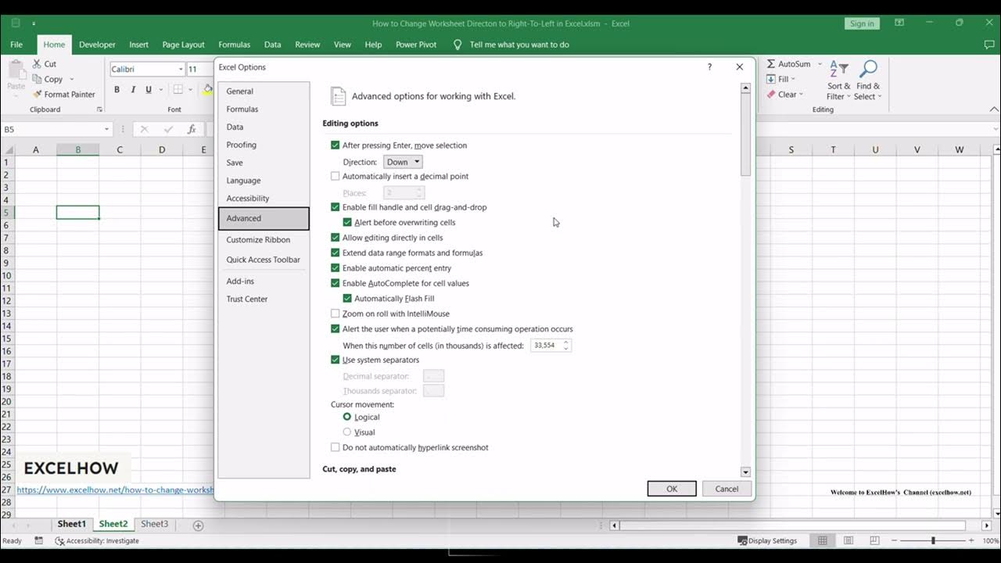Add a new sheet with plus icon

click(198, 525)
